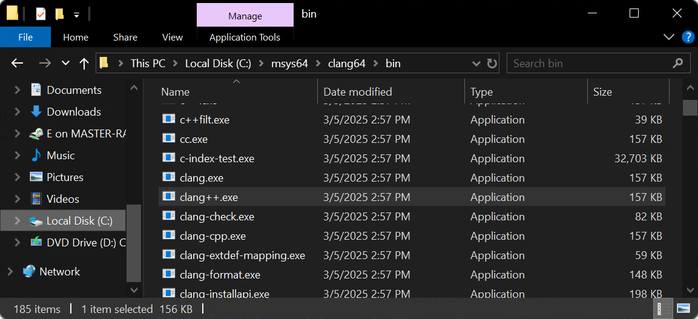Click the New folder icon in the quick access toolbar
The height and width of the screenshot is (319, 698).
pos(59,14)
